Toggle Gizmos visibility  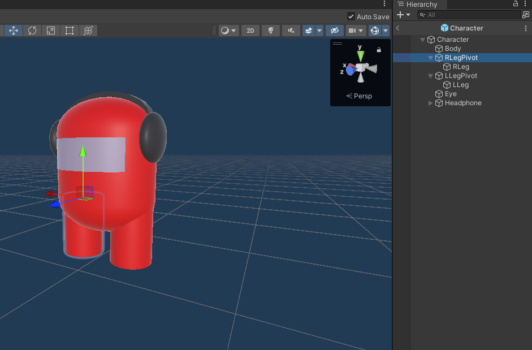point(375,31)
